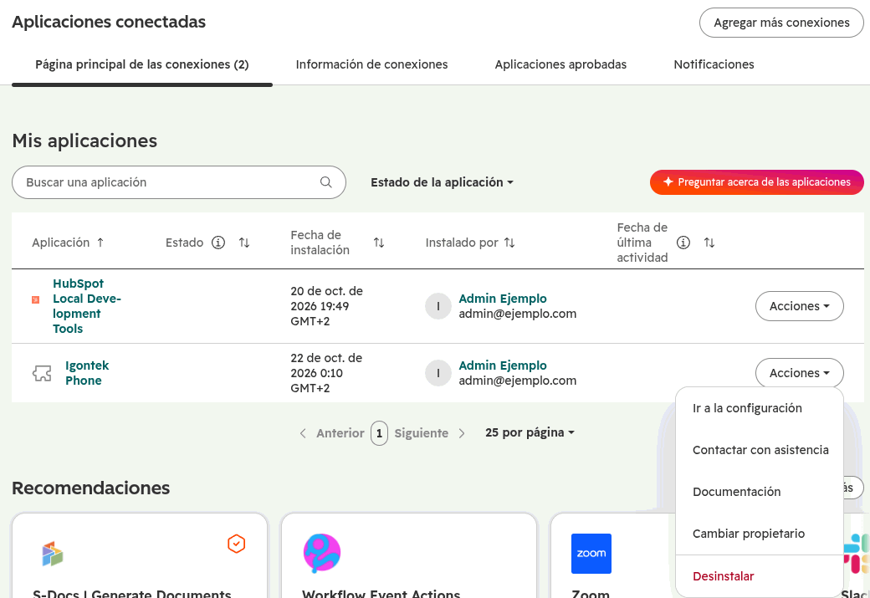The width and height of the screenshot is (870, 598).
Task: Choose Desinstalar from the menu
Action: tap(760, 576)
